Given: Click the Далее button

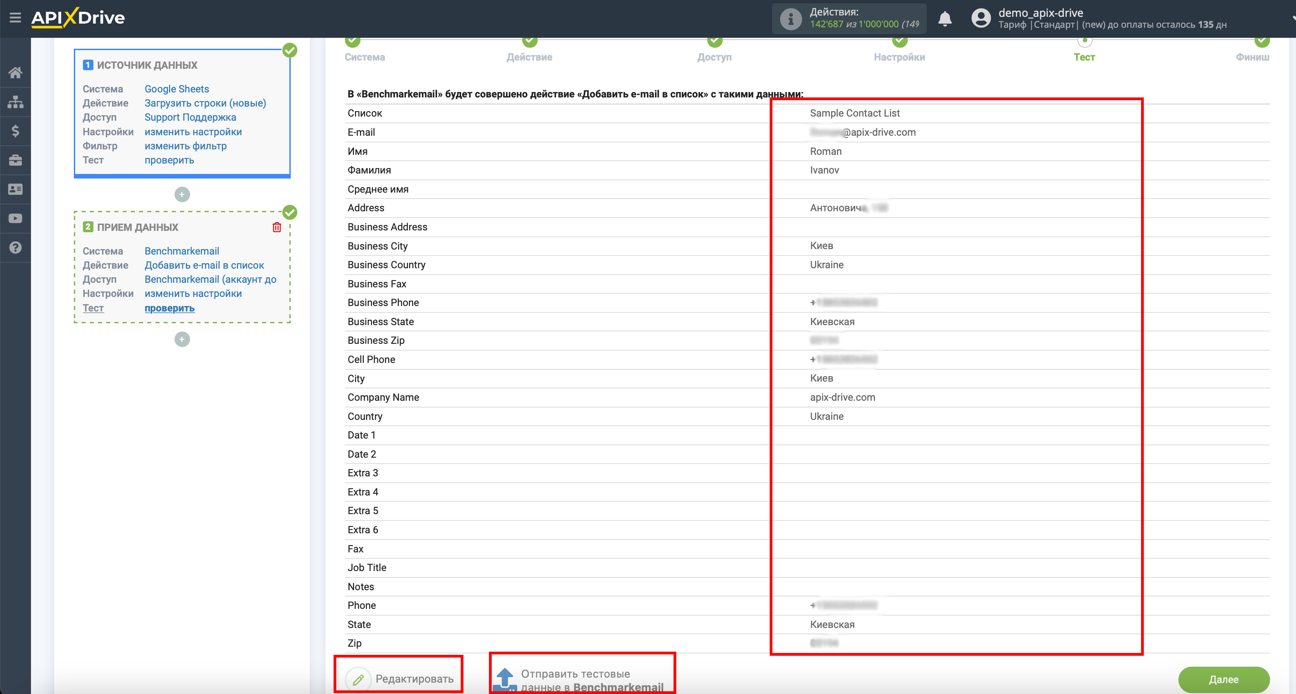Looking at the screenshot, I should click(1224, 679).
